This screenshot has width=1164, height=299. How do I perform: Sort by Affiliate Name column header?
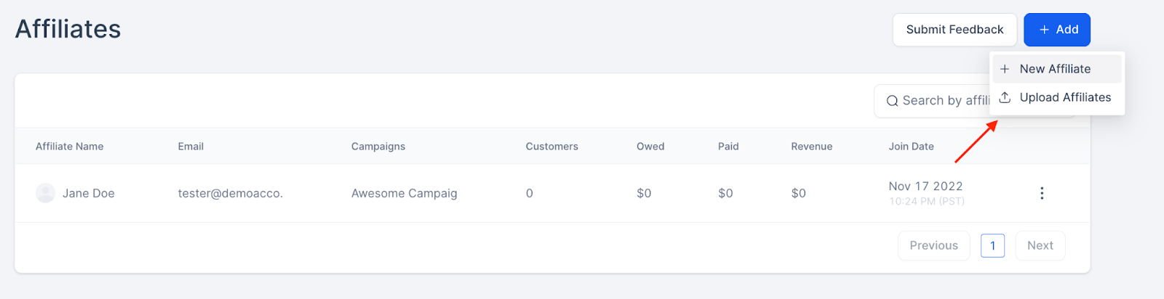coord(70,147)
